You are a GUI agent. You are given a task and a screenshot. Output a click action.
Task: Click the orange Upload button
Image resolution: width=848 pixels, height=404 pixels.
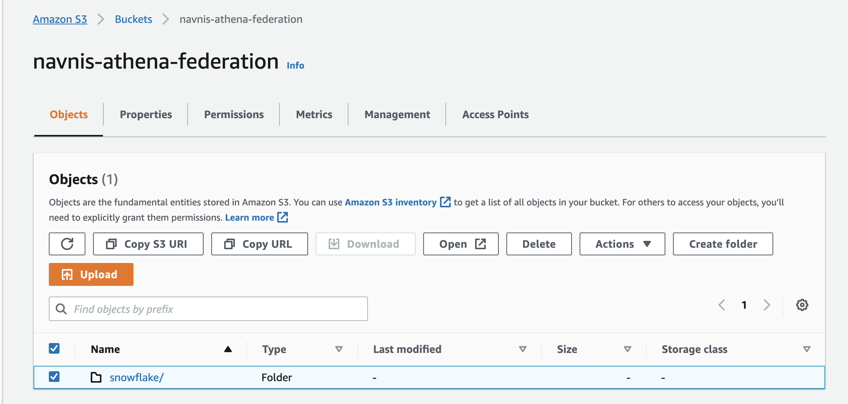click(91, 274)
